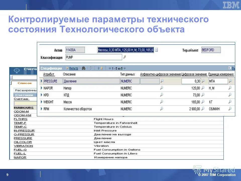Expand the KPD row details
Image resolution: width=241 pixels, height=181 pixels.
point(41,95)
